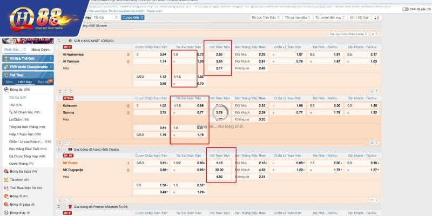Screen dimensions: 432x216
Task: Click the Croatia league flag icon
Action: tap(70, 150)
